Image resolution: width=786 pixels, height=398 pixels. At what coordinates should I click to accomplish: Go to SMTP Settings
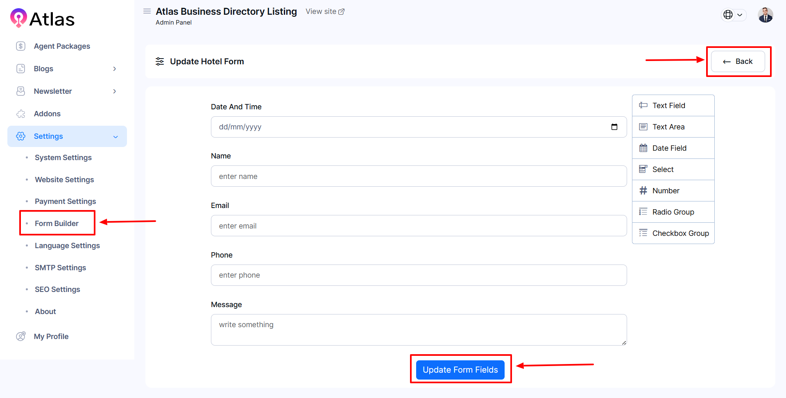(x=60, y=268)
